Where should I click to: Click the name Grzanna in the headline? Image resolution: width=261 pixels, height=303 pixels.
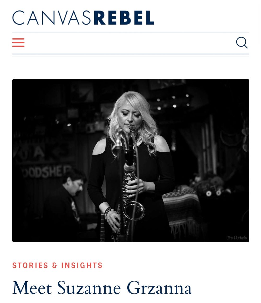pos(159,288)
